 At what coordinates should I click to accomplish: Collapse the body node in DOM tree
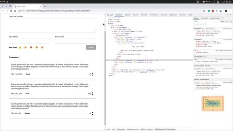tap(108, 24)
